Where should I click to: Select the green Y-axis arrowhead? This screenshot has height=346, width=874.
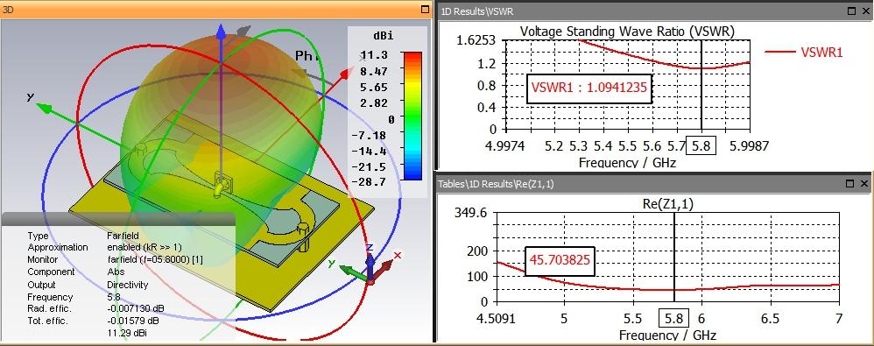45,108
